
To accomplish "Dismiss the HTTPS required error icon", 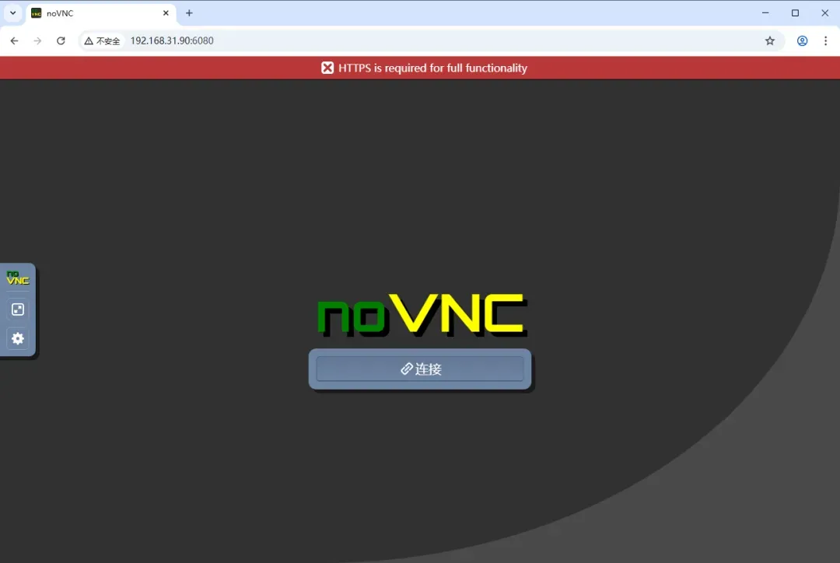I will point(327,68).
